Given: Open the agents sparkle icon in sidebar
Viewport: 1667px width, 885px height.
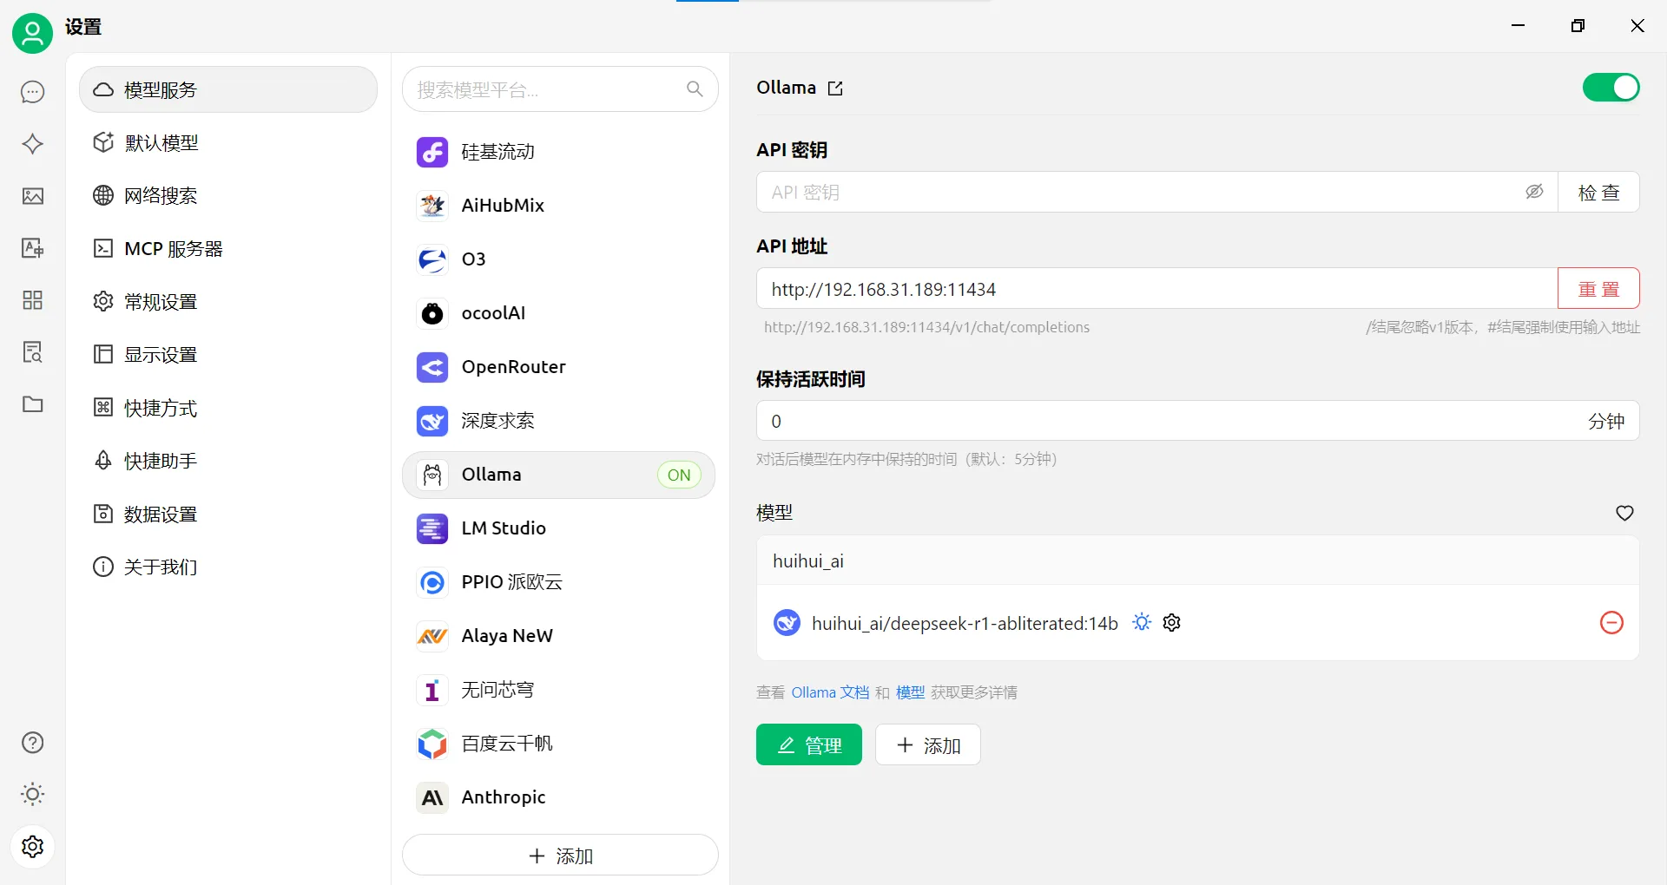Looking at the screenshot, I should click(x=33, y=144).
